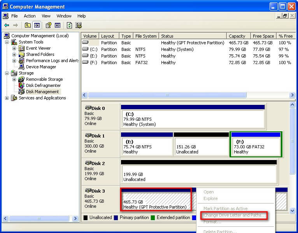The height and width of the screenshot is (233, 298).
Task: Select the 151.26 GB Unallocated block on Disk 1
Action: pyautogui.click(x=201, y=144)
